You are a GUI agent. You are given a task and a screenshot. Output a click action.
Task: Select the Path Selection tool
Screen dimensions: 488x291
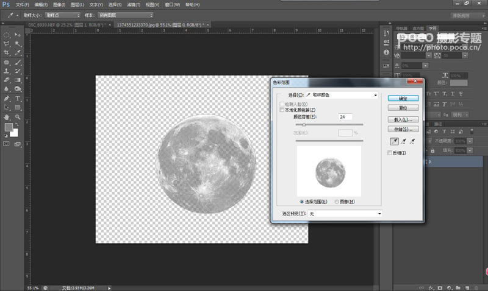coord(7,108)
